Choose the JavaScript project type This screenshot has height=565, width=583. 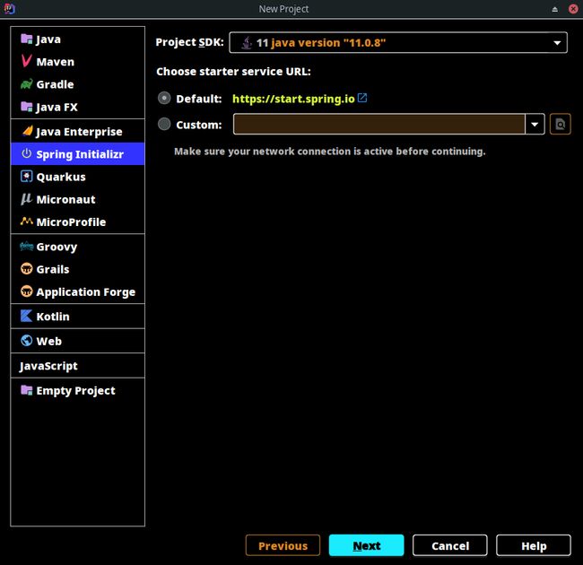point(78,366)
